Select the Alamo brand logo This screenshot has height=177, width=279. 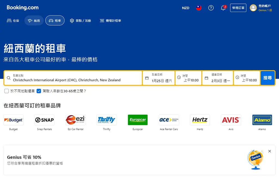coord(262,120)
